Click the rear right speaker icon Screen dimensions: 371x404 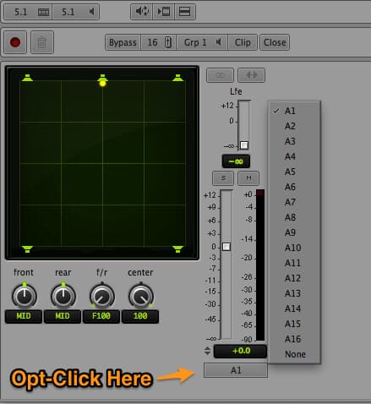tap(177, 249)
